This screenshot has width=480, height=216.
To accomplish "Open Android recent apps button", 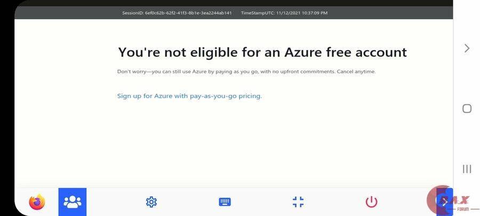I will (467, 169).
